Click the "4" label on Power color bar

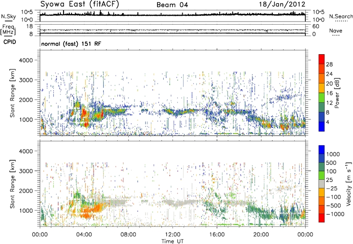click(x=327, y=122)
